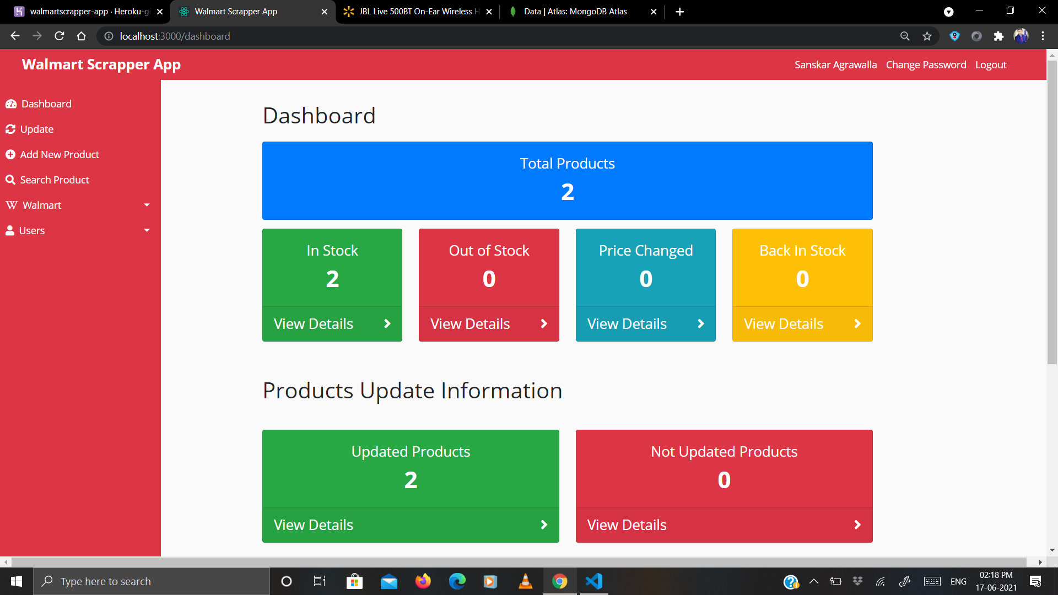Click the arrow icon on In Stock card

point(387,323)
